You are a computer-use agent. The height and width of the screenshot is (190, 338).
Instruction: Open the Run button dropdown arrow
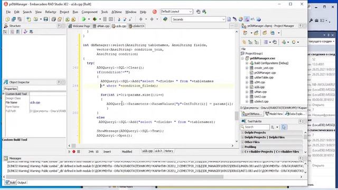click(x=89, y=20)
